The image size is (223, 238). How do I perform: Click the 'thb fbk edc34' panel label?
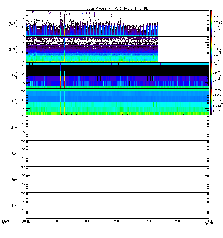(14, 76)
